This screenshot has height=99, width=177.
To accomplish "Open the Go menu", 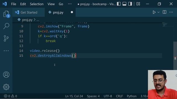I will tap(61, 4).
